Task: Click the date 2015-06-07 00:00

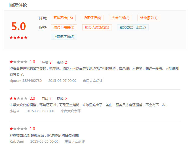Action: [x=62, y=81]
